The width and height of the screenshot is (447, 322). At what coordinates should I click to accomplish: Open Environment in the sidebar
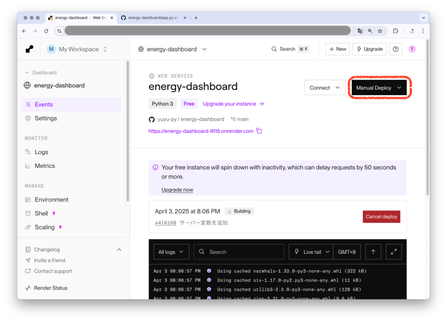[x=71, y=199]
